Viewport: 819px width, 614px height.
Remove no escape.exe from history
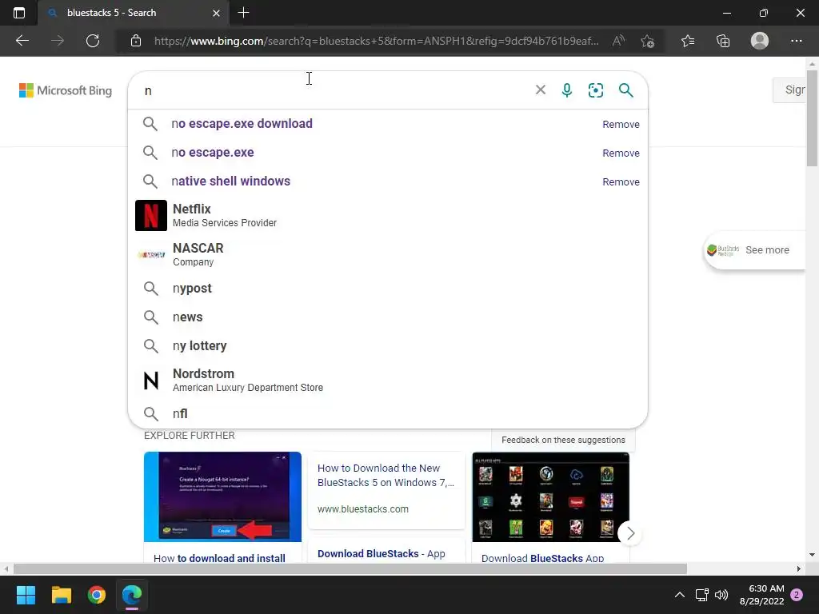621,153
